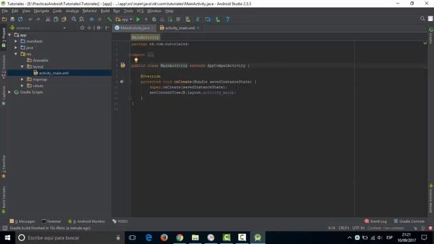Click the Open folder toolbar icon
This screenshot has height=244, width=434.
[4, 20]
